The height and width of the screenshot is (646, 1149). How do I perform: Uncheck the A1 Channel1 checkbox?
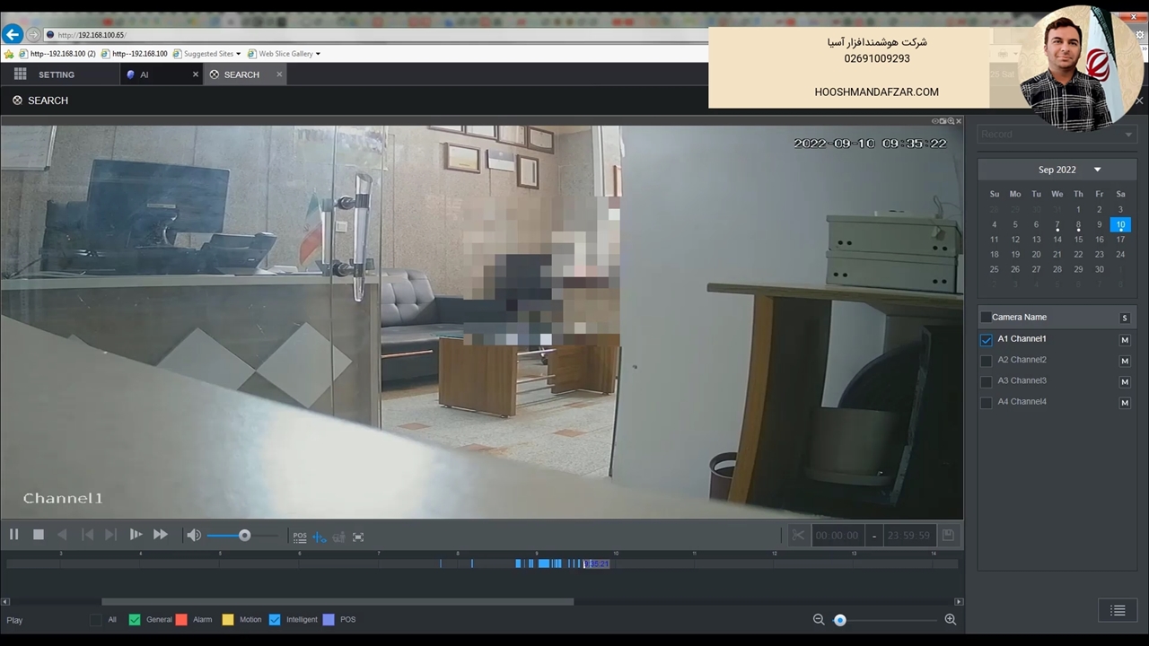pyautogui.click(x=987, y=340)
